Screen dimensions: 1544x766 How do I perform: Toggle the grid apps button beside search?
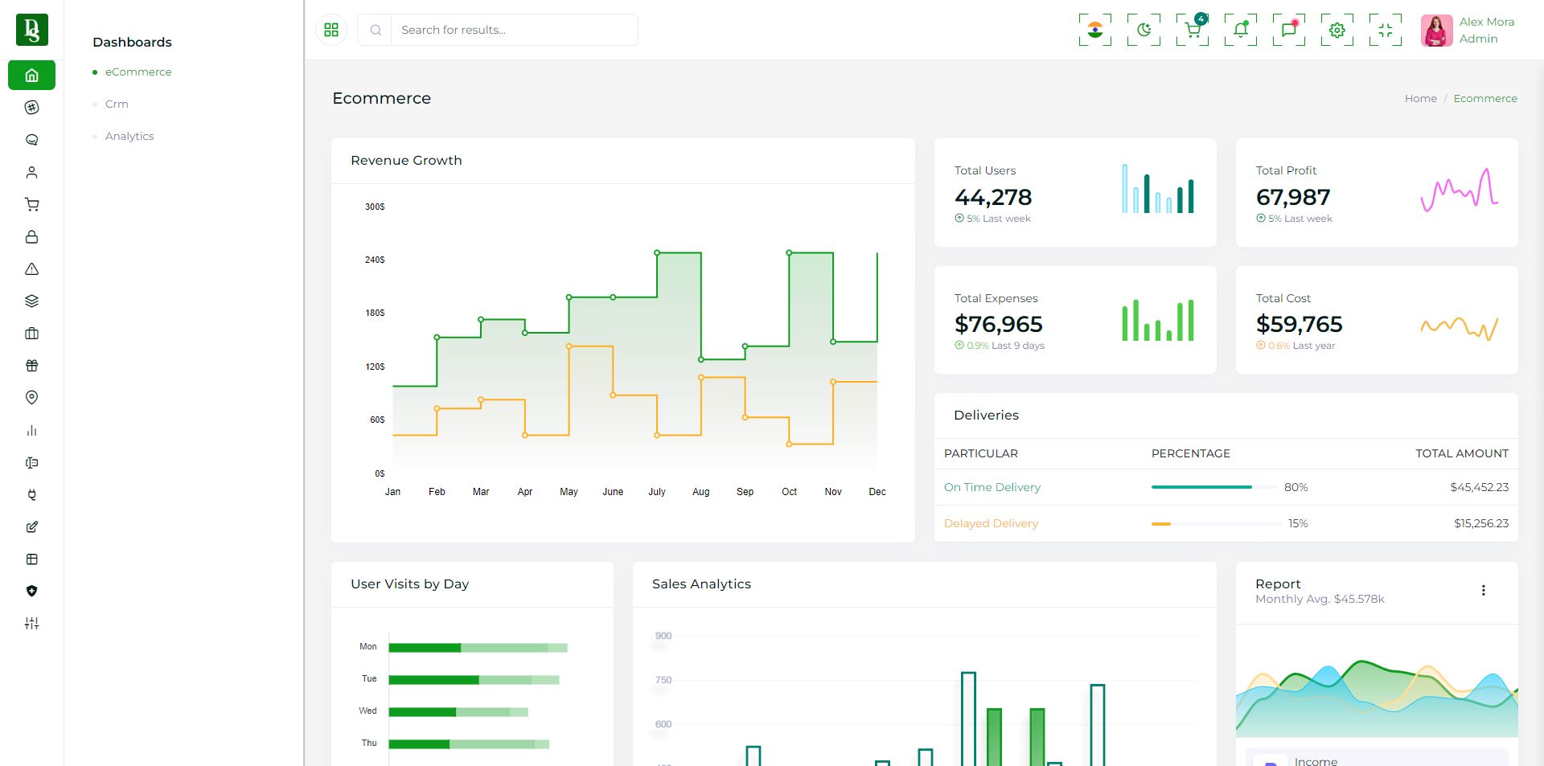click(331, 31)
